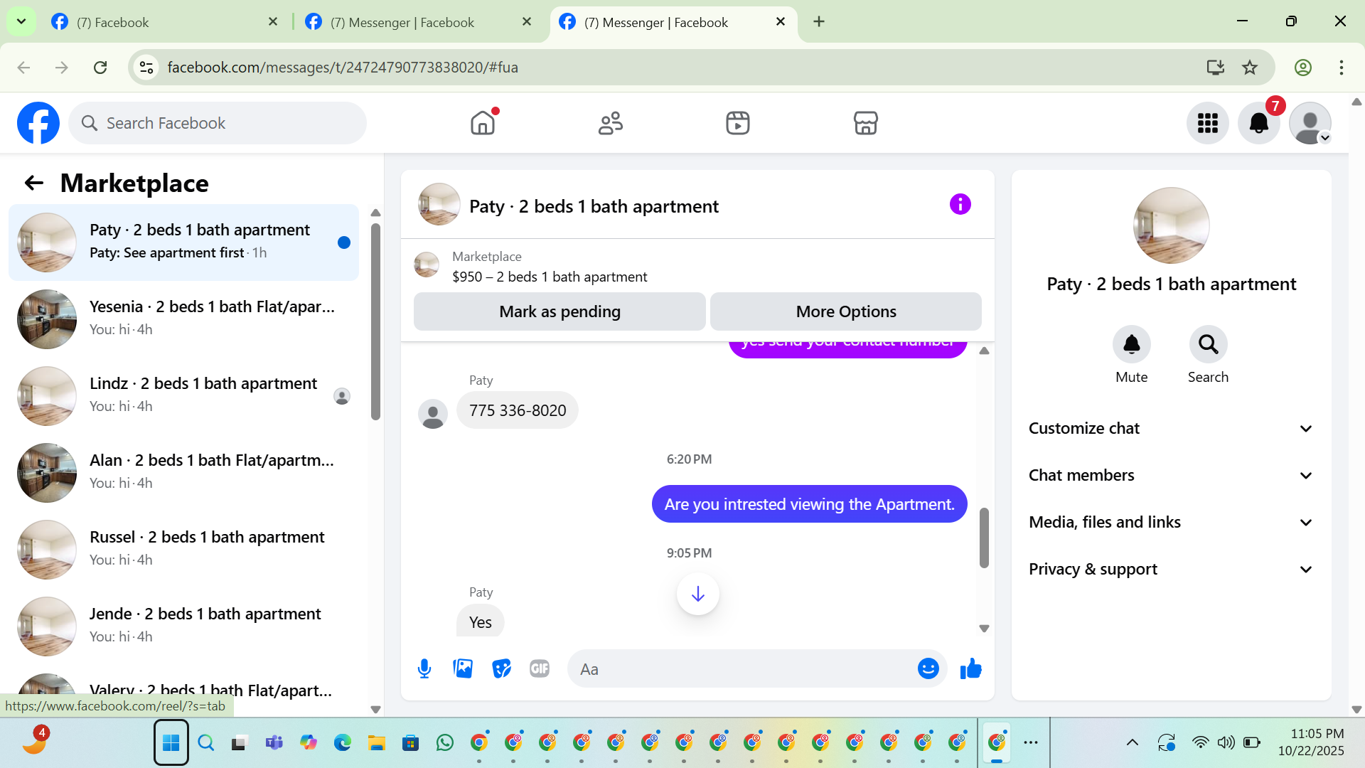This screenshot has width=1365, height=768.
Task: Attach a photo using image icon
Action: pyautogui.click(x=463, y=668)
